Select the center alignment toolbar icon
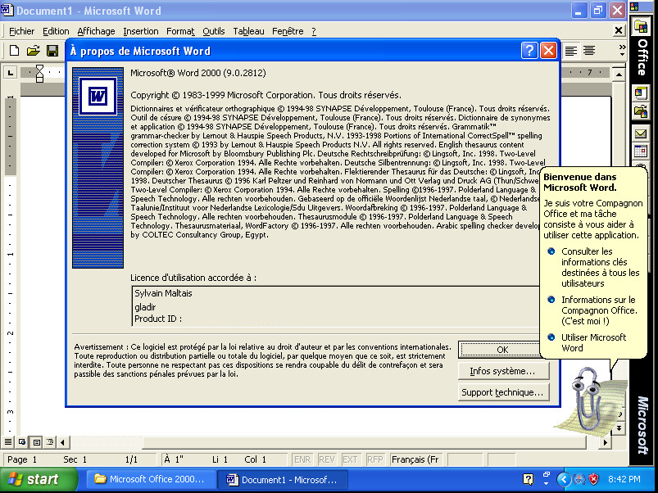Screen dimensions: 658x493 (x=589, y=51)
